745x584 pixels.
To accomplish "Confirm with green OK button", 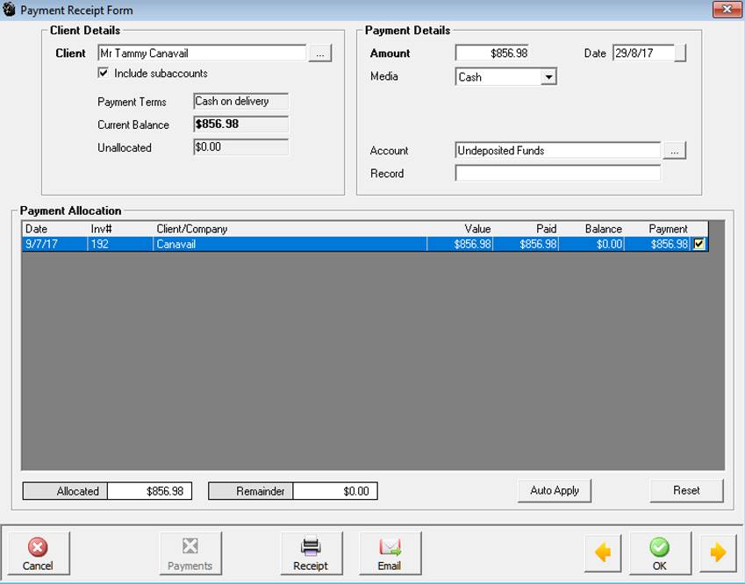I will click(x=660, y=553).
